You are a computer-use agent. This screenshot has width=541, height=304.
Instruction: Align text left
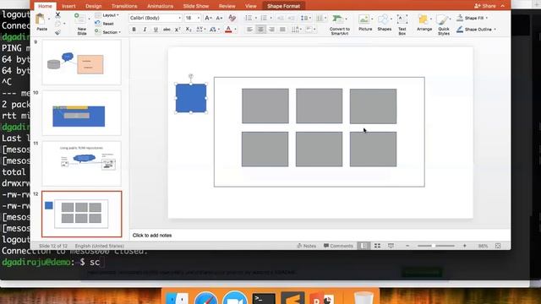click(x=249, y=30)
